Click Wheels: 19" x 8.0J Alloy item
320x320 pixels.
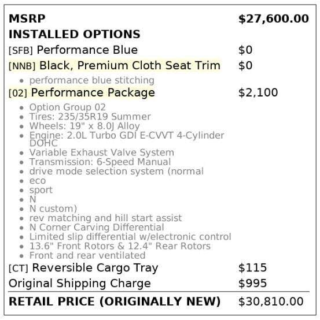click(x=84, y=126)
